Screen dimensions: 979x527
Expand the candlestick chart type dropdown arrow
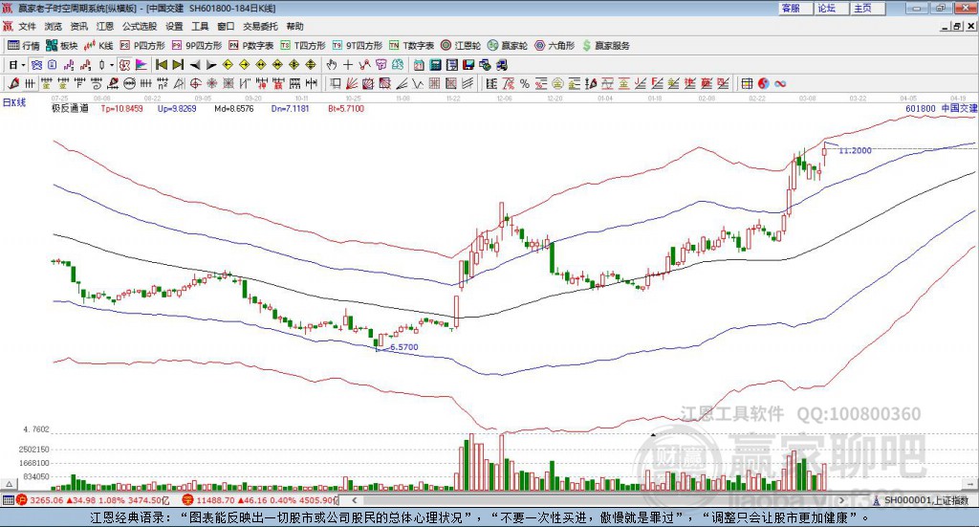click(112, 65)
